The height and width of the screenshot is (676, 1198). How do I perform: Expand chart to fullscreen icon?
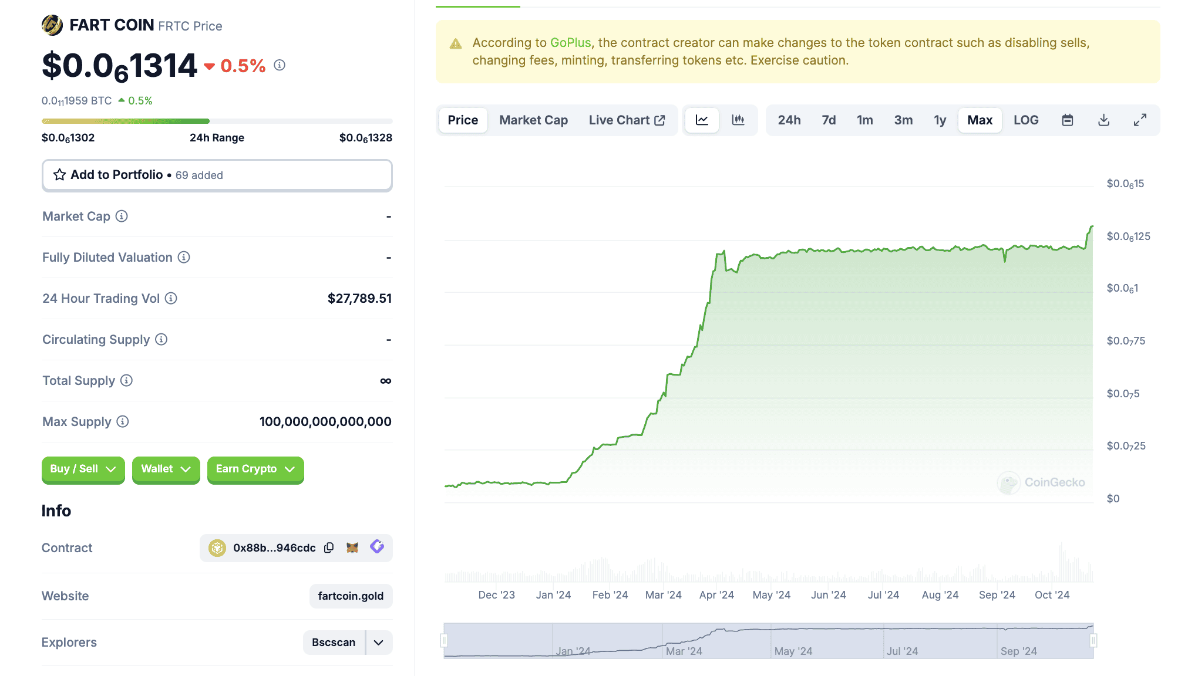1140,120
